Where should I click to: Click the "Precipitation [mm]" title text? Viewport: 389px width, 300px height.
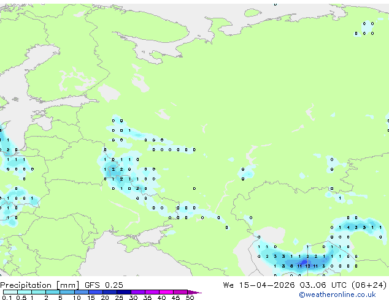[x=40, y=285]
